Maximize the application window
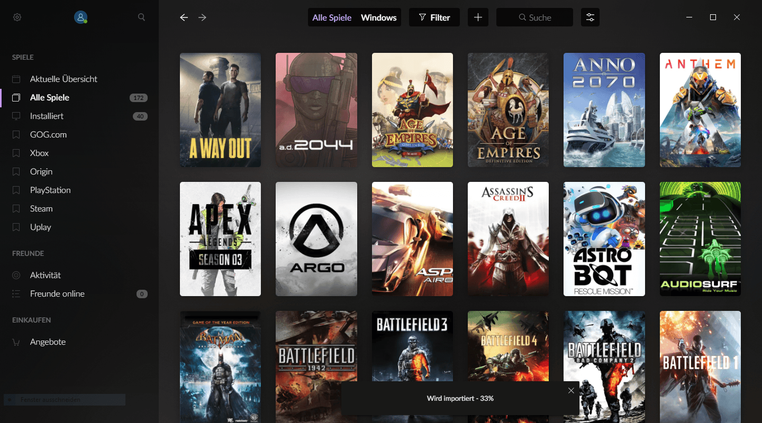This screenshot has height=423, width=762. tap(713, 17)
